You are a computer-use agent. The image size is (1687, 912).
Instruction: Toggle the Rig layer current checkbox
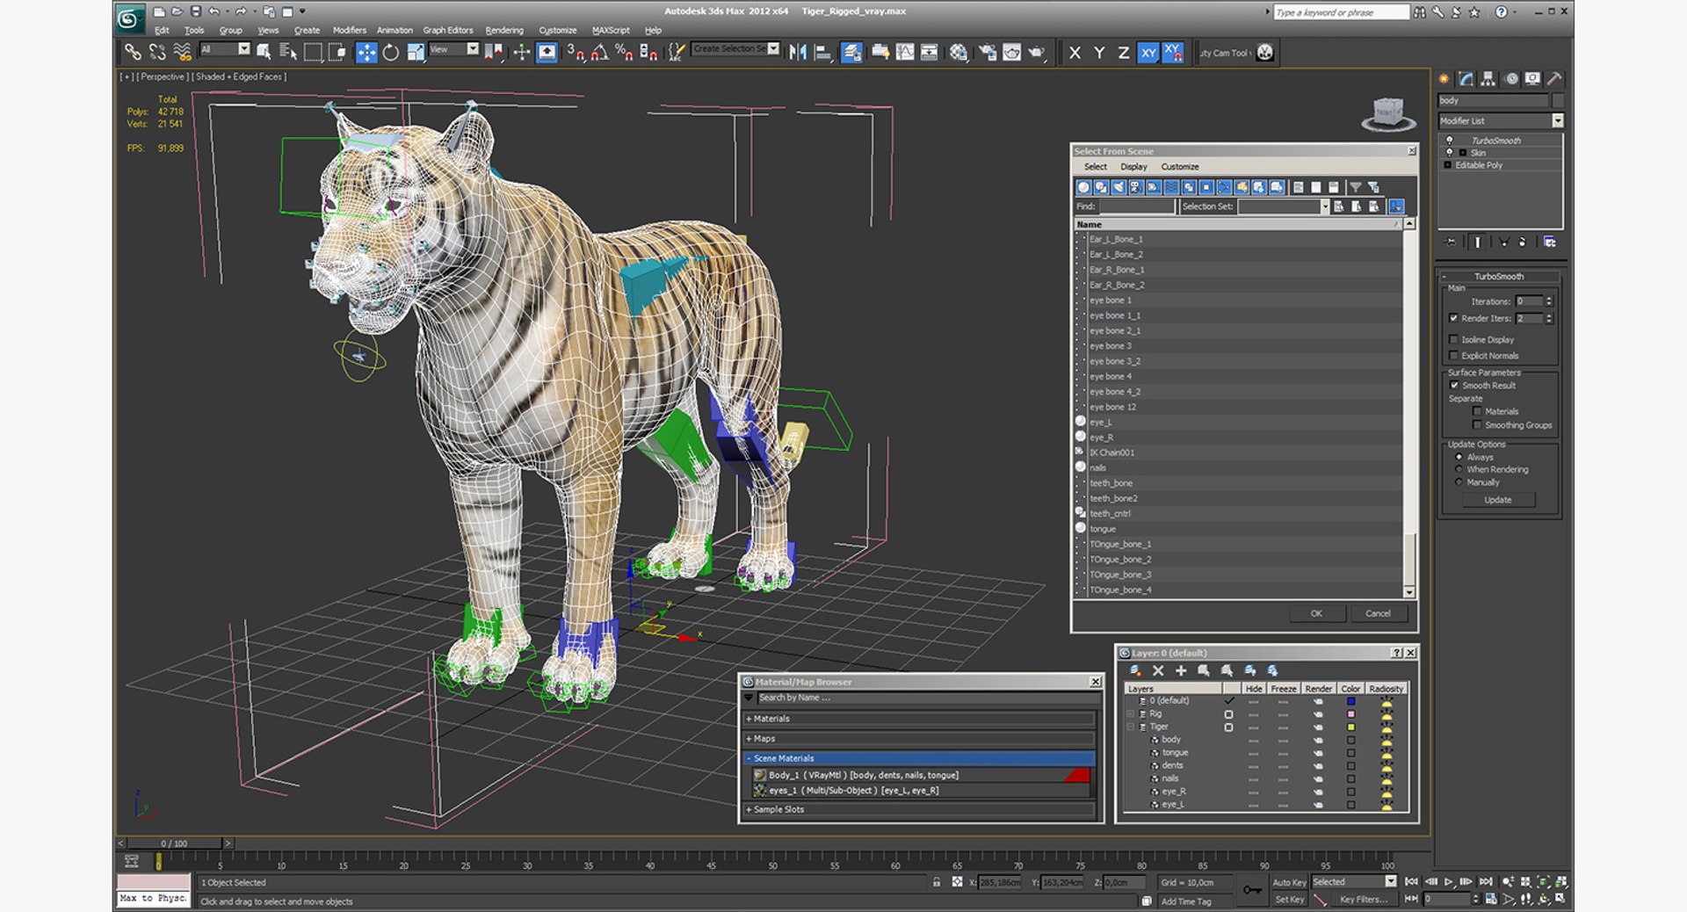tap(1228, 714)
